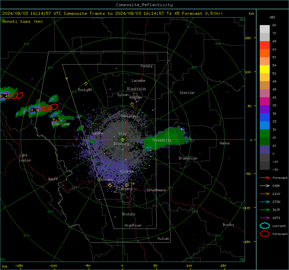Viewport: 289px width, 270px height.
Task: Select the storm top label 6.9
Action: pyautogui.click(x=57, y=119)
